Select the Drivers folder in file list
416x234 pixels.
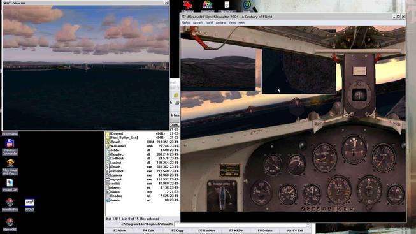tap(117, 134)
